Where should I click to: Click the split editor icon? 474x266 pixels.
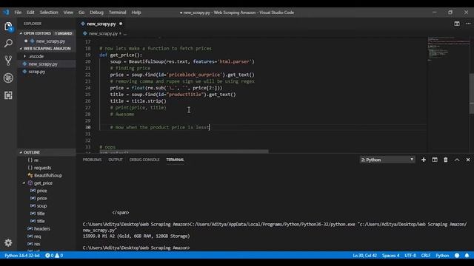[457, 24]
